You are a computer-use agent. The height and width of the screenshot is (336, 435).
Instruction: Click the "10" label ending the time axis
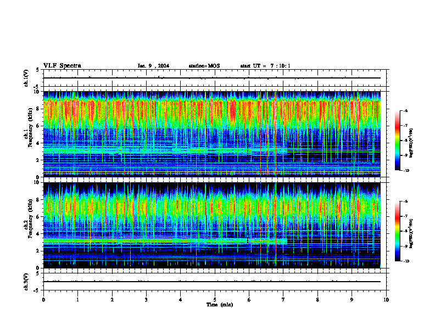(x=386, y=300)
